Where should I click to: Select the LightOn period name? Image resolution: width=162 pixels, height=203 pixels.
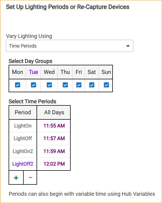(23, 126)
